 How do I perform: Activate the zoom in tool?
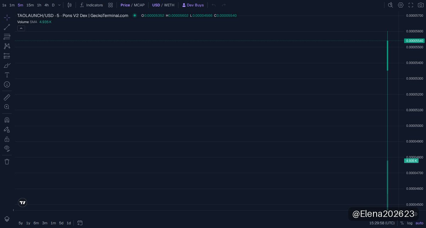point(7,107)
